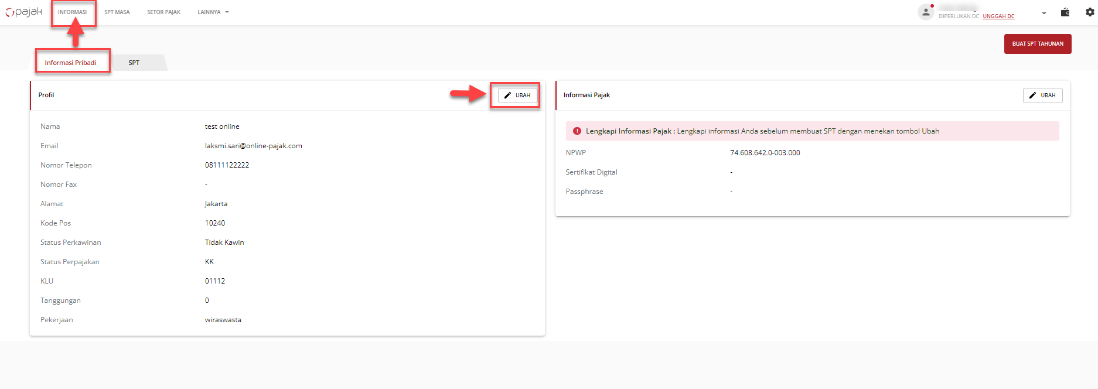Follow the UNGGAH DC link
Viewport: 1098px width, 389px height.
pyautogui.click(x=998, y=16)
